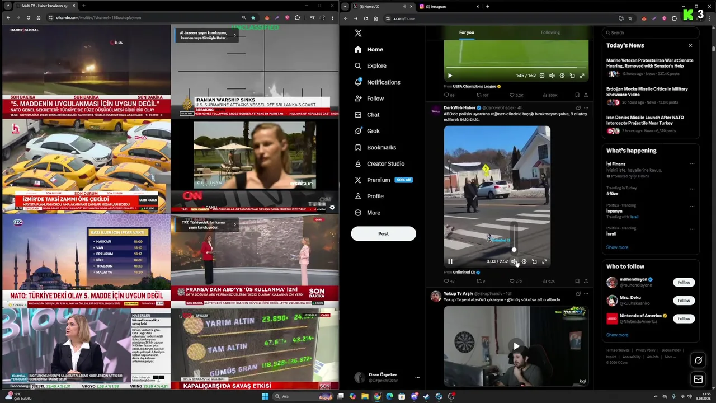716x403 pixels.
Task: Follow Nintendo of America account
Action: coord(684,318)
